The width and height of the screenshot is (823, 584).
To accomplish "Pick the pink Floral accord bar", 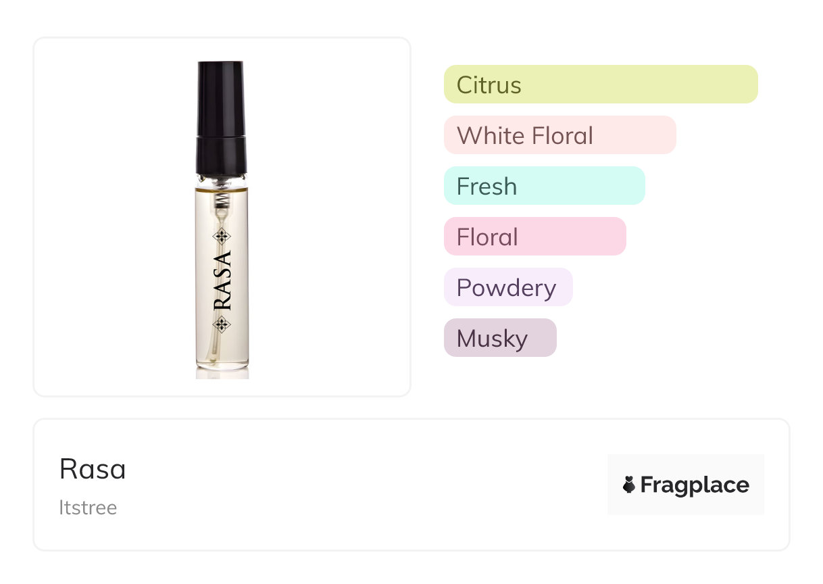I will [534, 237].
